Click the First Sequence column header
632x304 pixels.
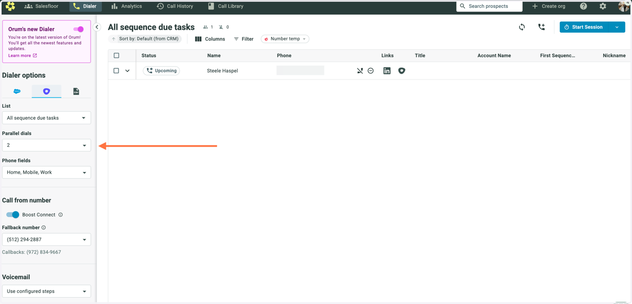point(558,55)
